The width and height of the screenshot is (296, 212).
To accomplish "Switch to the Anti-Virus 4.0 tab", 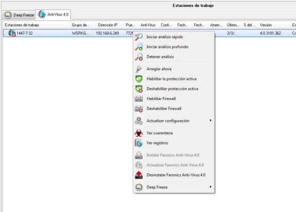I will (53, 14).
